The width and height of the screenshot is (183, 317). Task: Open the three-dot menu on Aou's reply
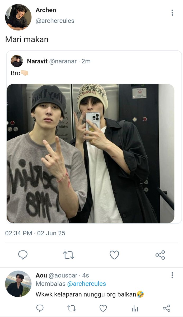pyautogui.click(x=172, y=275)
